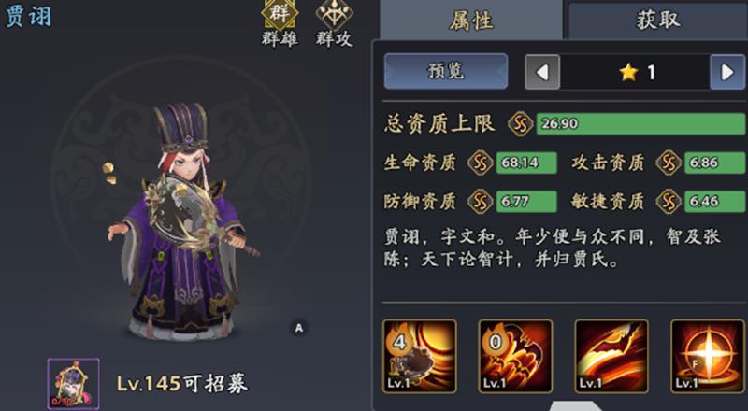This screenshot has height=411, width=748.
Task: Open the fourth glowing star skill icon
Action: [x=708, y=356]
